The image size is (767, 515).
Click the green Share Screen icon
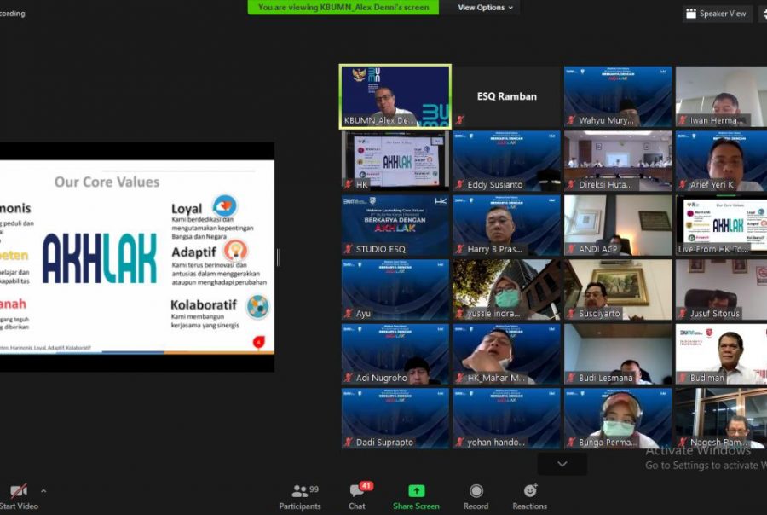pos(416,491)
